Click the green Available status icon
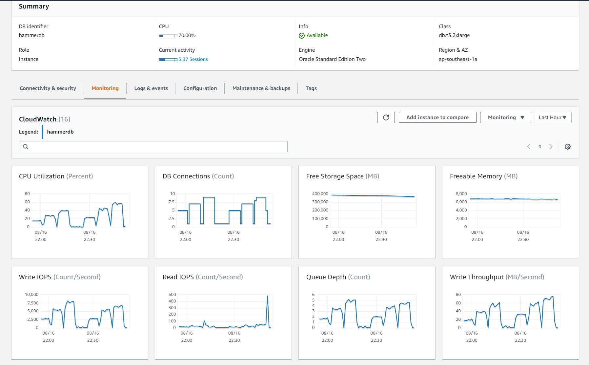589x365 pixels. (x=302, y=36)
